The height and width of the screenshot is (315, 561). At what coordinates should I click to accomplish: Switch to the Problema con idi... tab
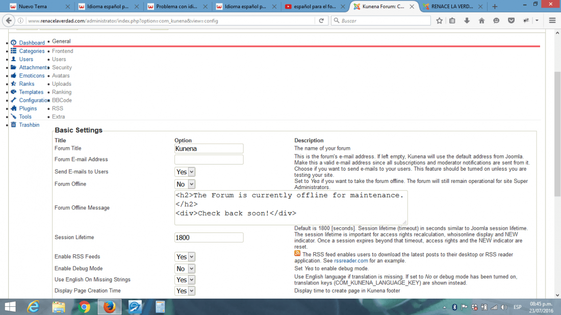point(177,7)
